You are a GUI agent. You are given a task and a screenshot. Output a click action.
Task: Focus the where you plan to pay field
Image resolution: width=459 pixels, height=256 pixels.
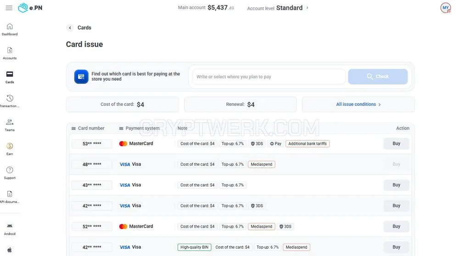269,77
